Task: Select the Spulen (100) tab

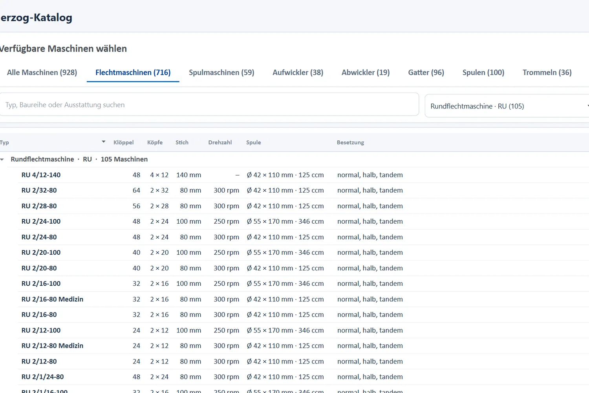Action: click(483, 72)
